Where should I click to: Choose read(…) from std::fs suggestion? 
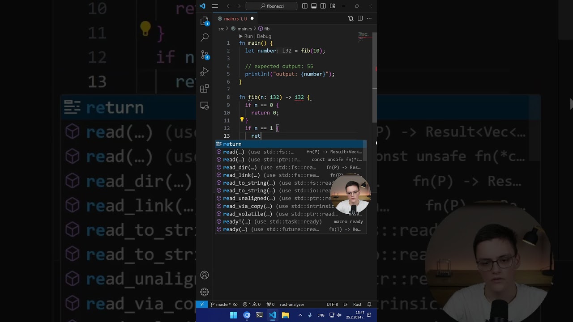point(289,152)
